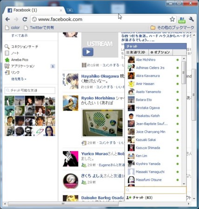Viewport: 199px width, 209px height.
Task: Open Ryoko Morishima's posted photo
Action: click(102, 123)
